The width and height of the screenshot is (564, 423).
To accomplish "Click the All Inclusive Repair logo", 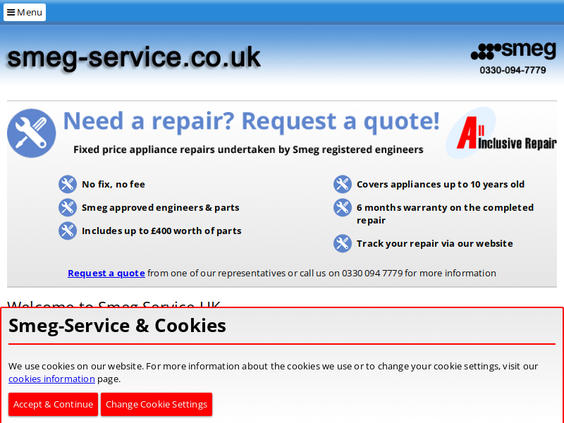I will point(501,133).
